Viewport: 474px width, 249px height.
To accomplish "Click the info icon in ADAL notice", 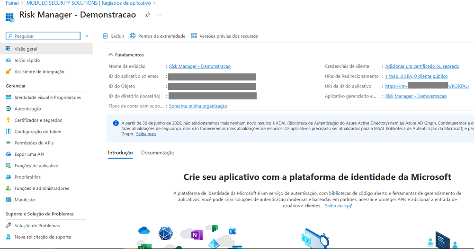I will pyautogui.click(x=116, y=123).
